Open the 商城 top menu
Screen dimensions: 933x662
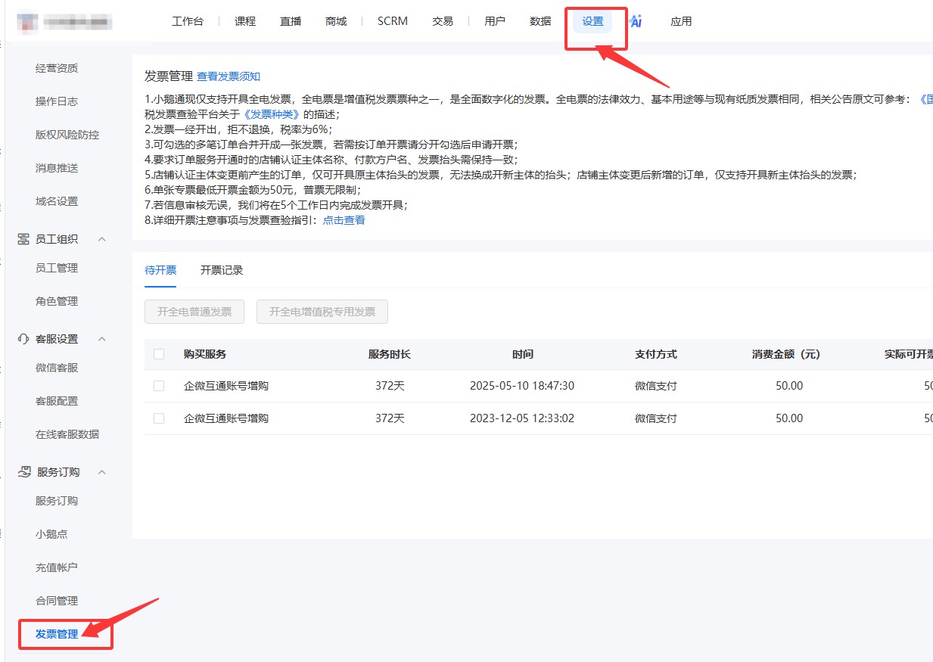click(336, 21)
